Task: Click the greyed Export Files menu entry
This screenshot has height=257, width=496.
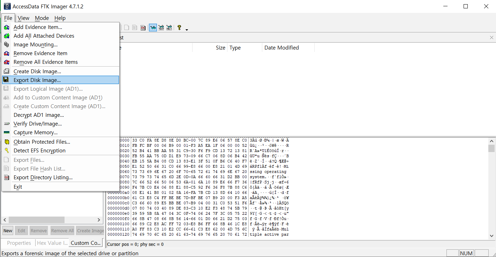Action: 61,160
